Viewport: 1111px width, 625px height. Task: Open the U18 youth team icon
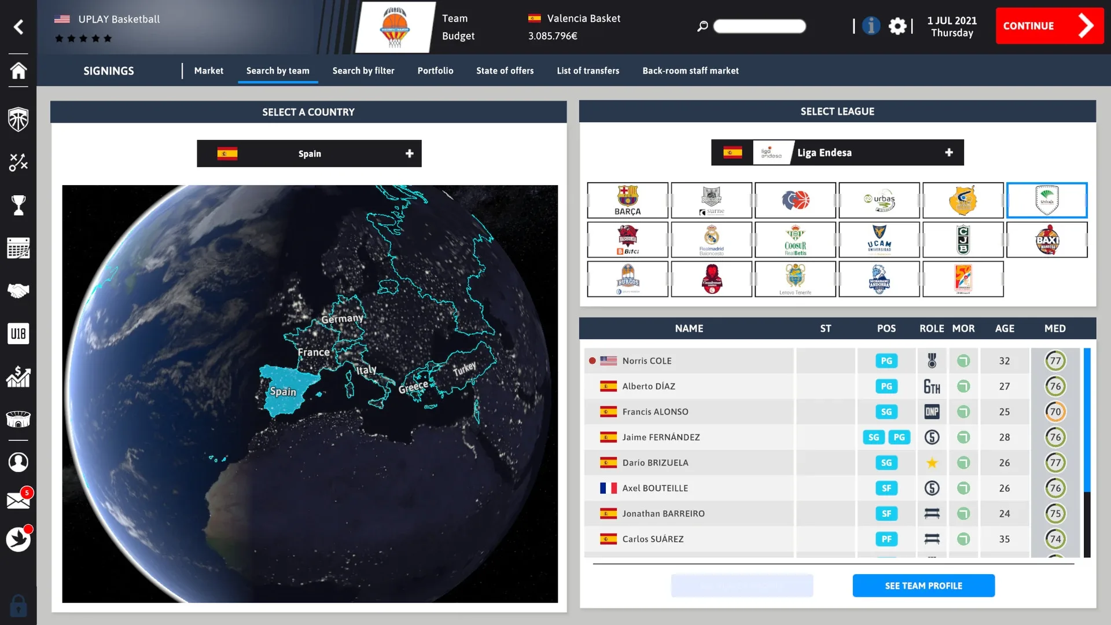pyautogui.click(x=18, y=334)
